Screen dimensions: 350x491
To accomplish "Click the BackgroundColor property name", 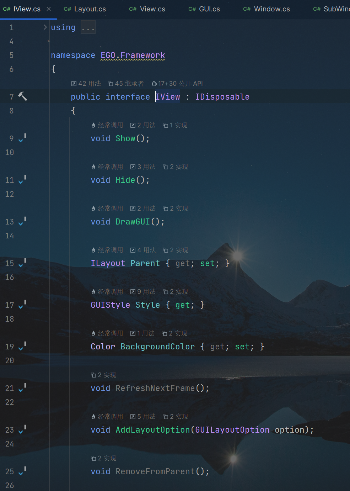I will click(x=158, y=347).
